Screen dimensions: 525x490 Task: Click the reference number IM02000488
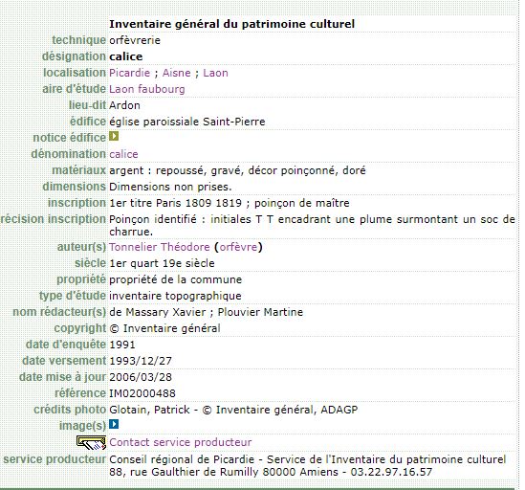(x=142, y=393)
